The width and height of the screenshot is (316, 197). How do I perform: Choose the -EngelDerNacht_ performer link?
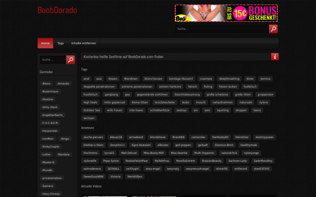[53, 115]
